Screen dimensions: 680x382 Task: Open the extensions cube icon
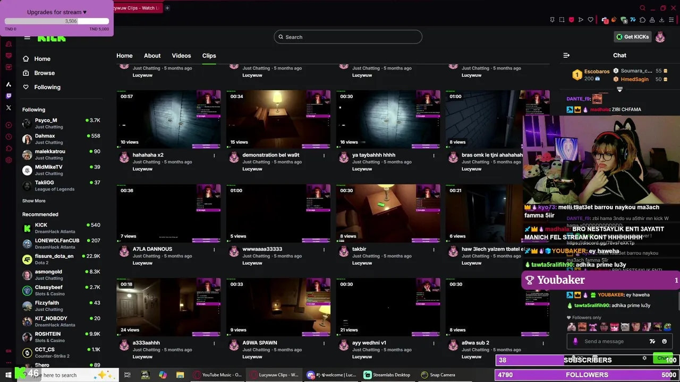(642, 20)
